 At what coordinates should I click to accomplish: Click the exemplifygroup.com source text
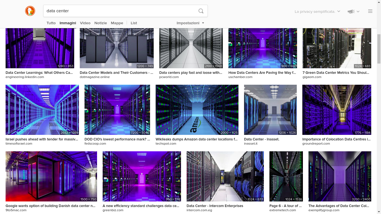(x=324, y=210)
